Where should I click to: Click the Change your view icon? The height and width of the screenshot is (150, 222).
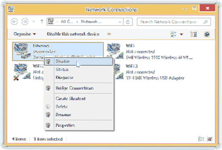(173, 34)
